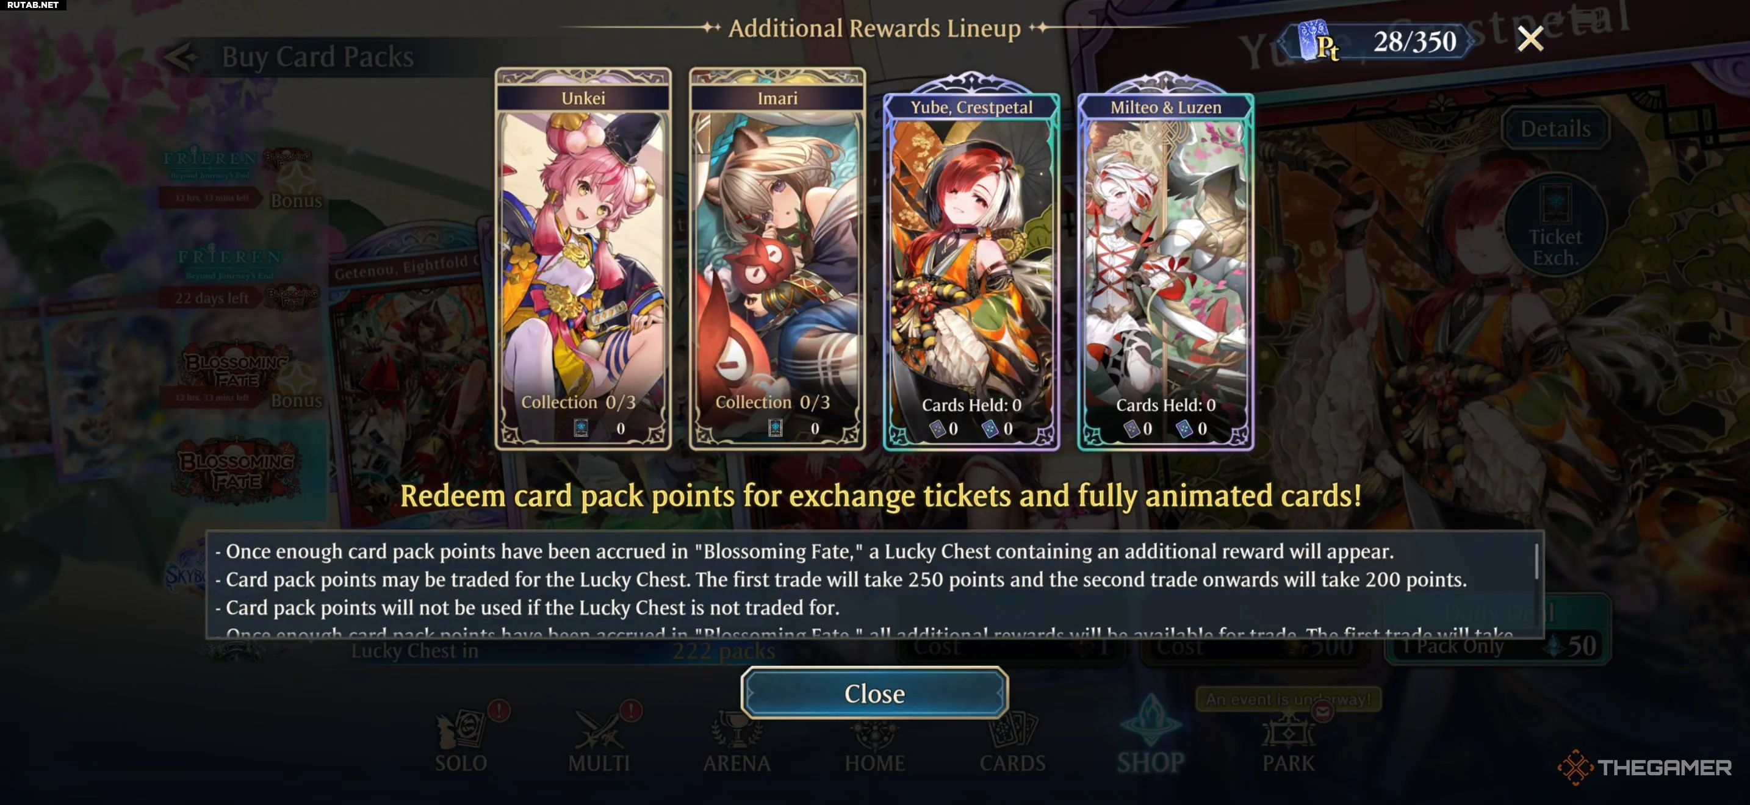Image resolution: width=1750 pixels, height=805 pixels.
Task: Click the rules text scrollbar
Action: [1536, 561]
